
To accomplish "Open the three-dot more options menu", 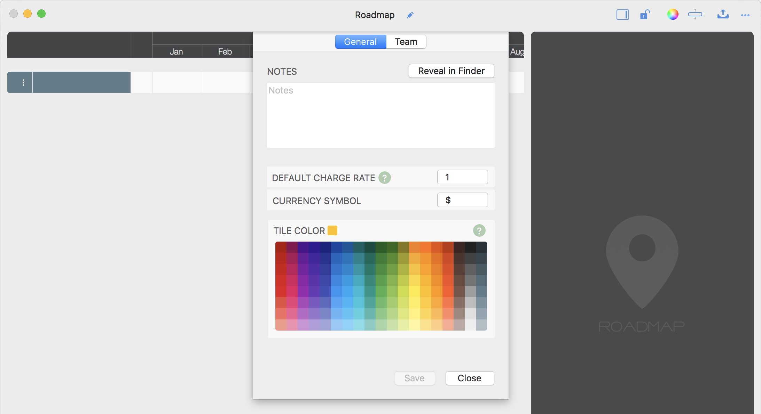I will point(745,15).
